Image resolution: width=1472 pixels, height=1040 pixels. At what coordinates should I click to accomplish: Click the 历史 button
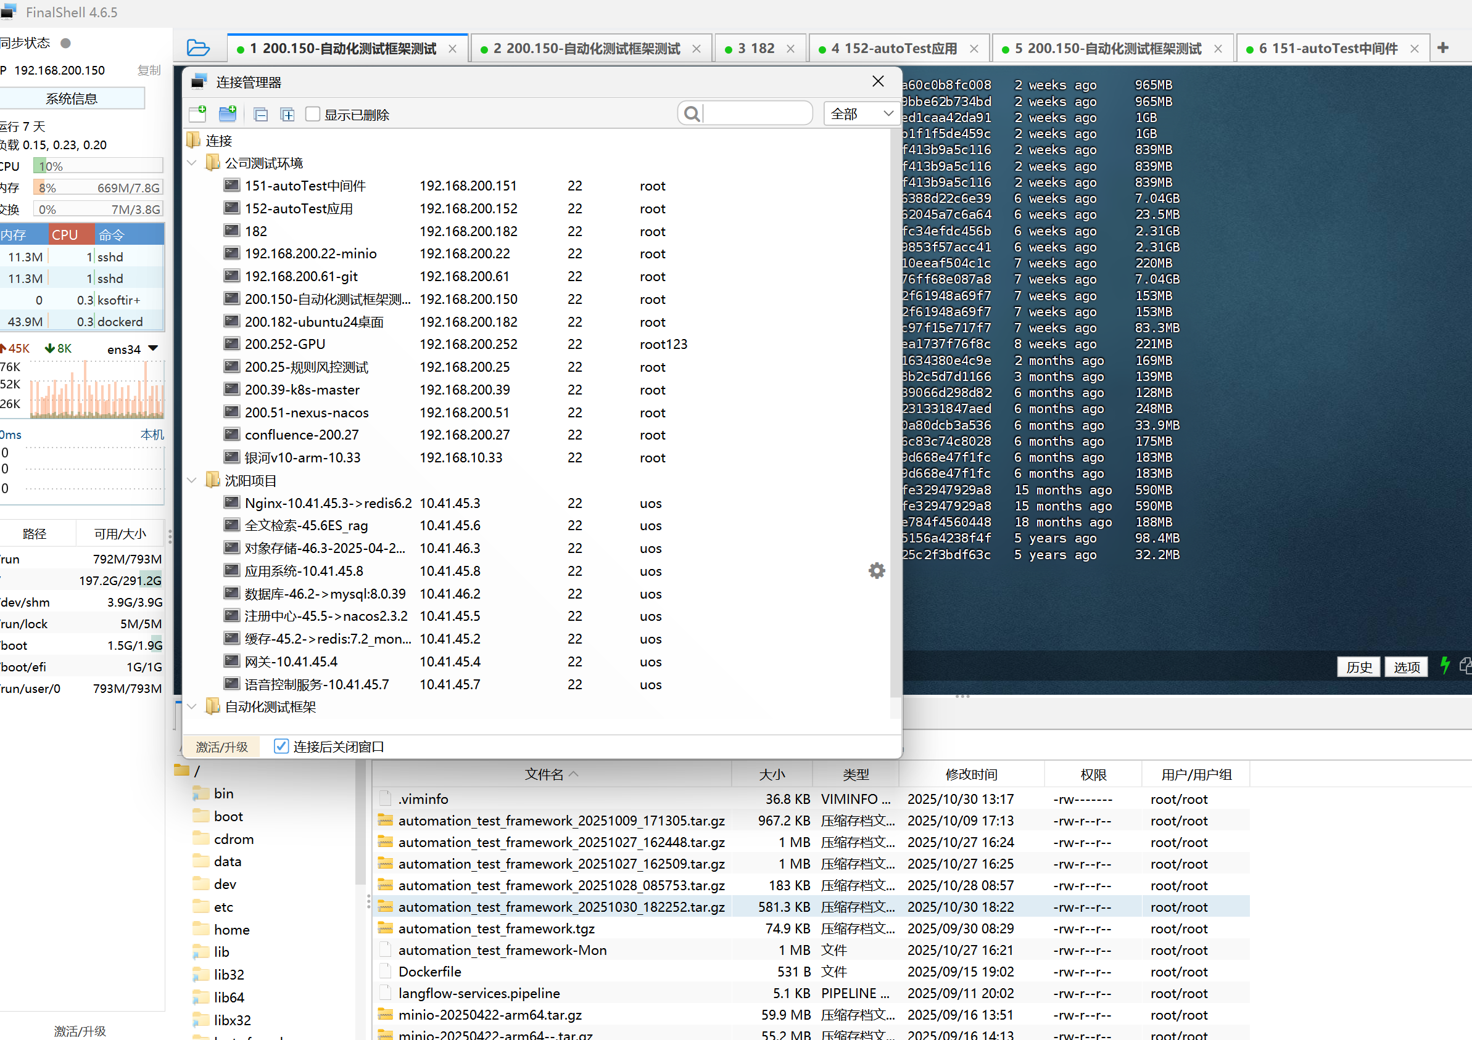pos(1358,666)
